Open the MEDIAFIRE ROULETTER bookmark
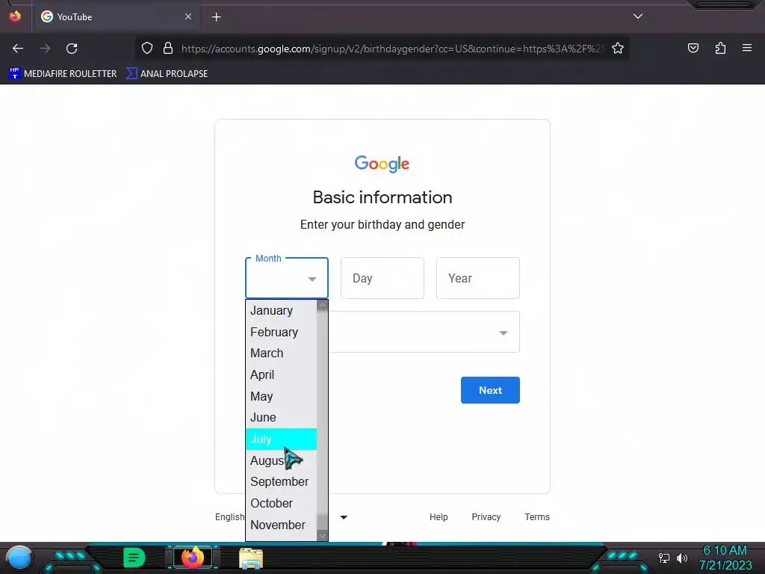This screenshot has height=574, width=765. [x=63, y=74]
